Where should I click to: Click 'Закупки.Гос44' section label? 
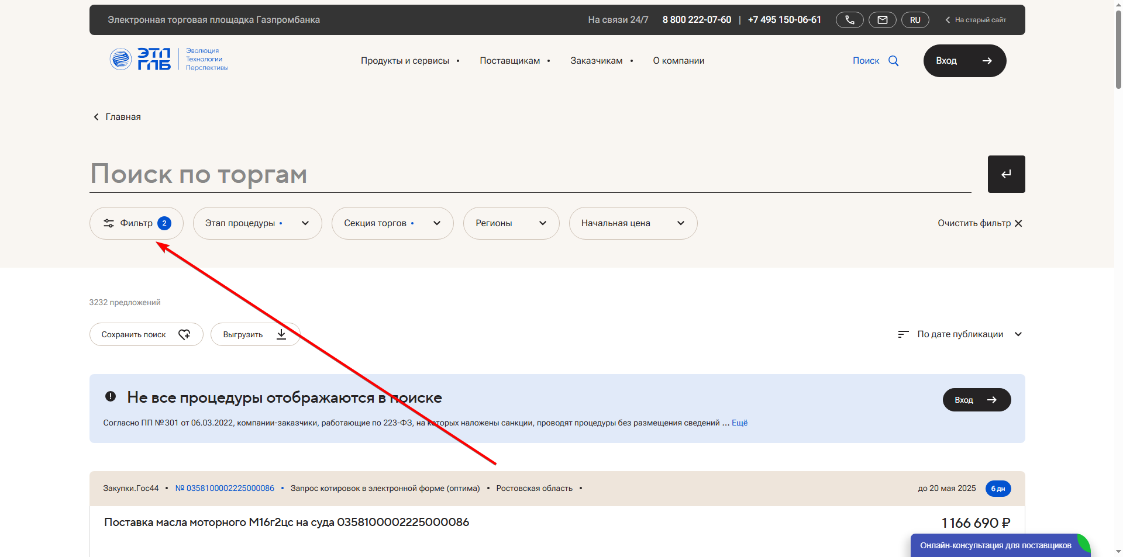click(131, 488)
